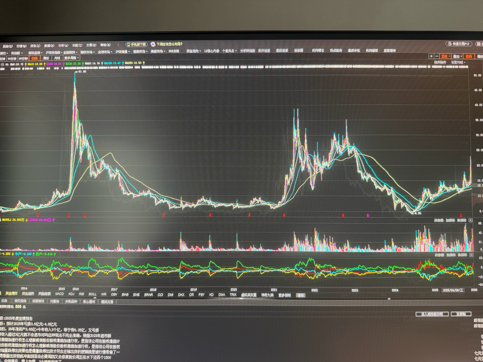Expand the 美股市场 dropdown
The width and height of the screenshot is (483, 362).
(x=158, y=51)
